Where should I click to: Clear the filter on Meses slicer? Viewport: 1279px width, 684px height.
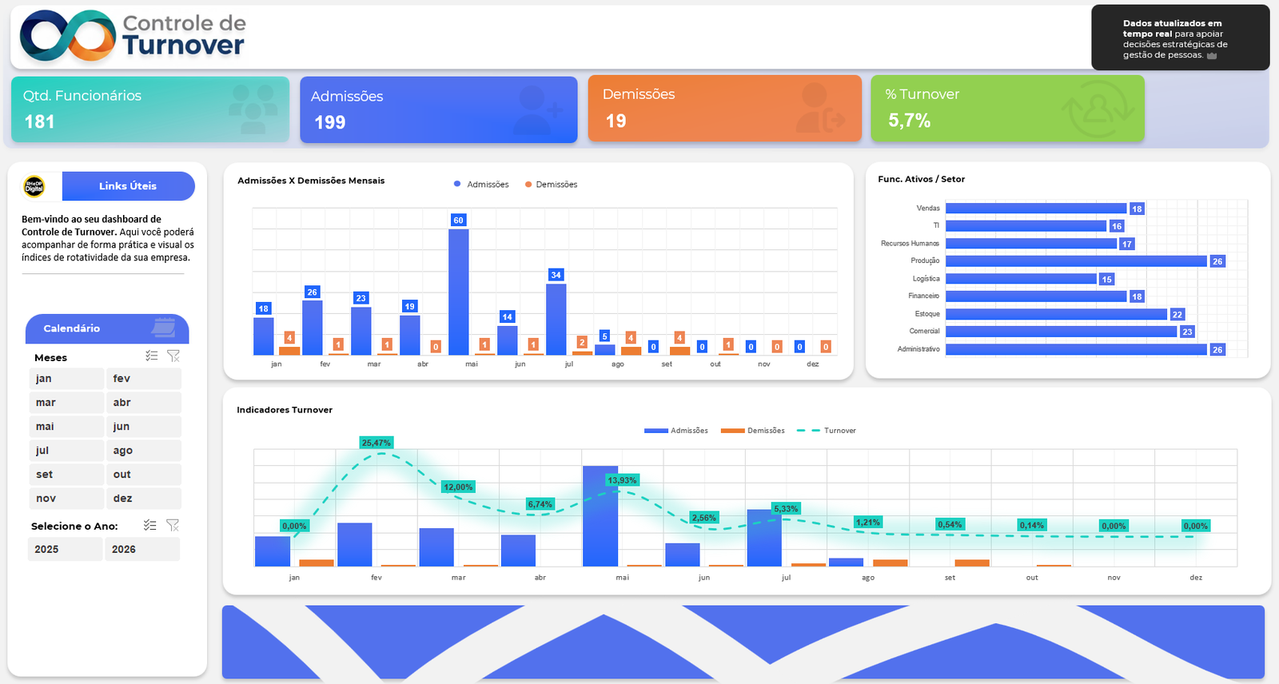tap(173, 356)
